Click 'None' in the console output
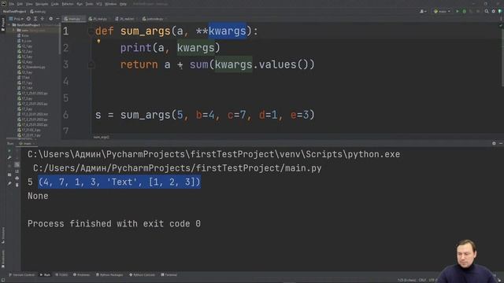 (x=38, y=196)
